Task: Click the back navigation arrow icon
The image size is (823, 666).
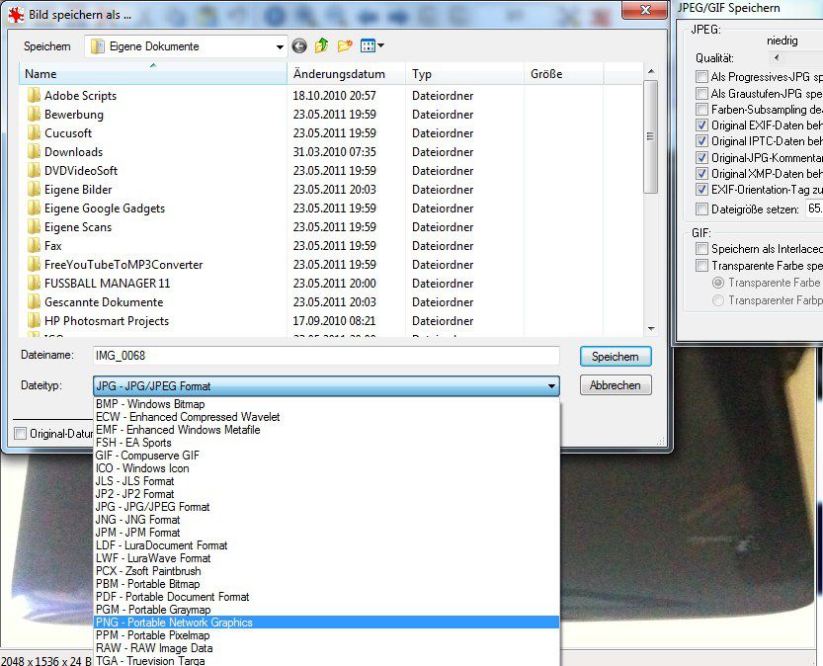Action: coord(299,46)
